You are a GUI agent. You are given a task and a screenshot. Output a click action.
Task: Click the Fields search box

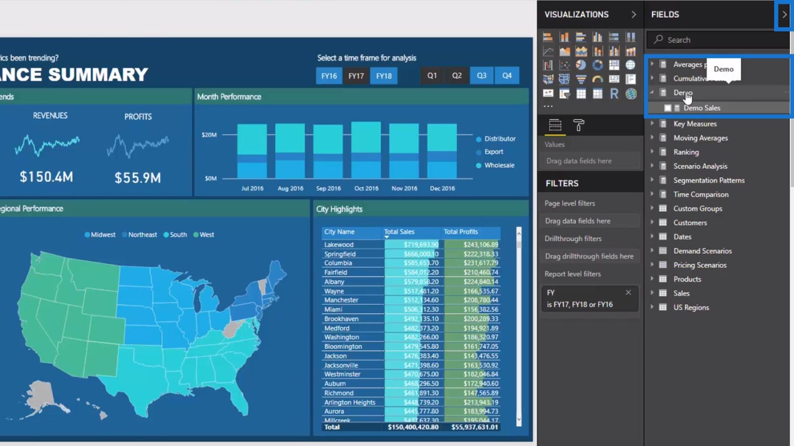coord(718,40)
